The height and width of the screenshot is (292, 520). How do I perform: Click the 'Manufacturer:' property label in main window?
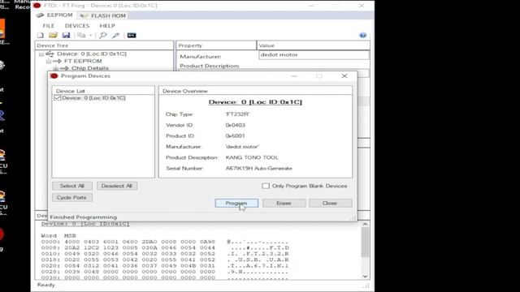tap(201, 57)
